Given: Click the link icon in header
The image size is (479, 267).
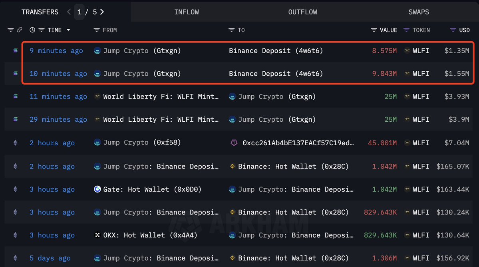Looking at the screenshot, I should click(x=19, y=30).
